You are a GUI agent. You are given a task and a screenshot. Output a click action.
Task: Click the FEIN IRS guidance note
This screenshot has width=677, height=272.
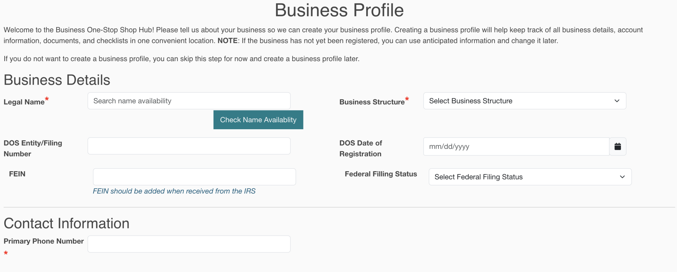coord(174,191)
